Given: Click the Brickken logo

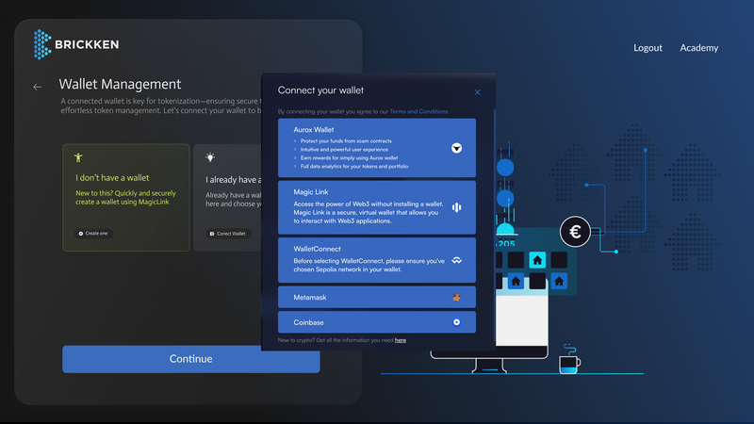Looking at the screenshot, I should pos(75,44).
